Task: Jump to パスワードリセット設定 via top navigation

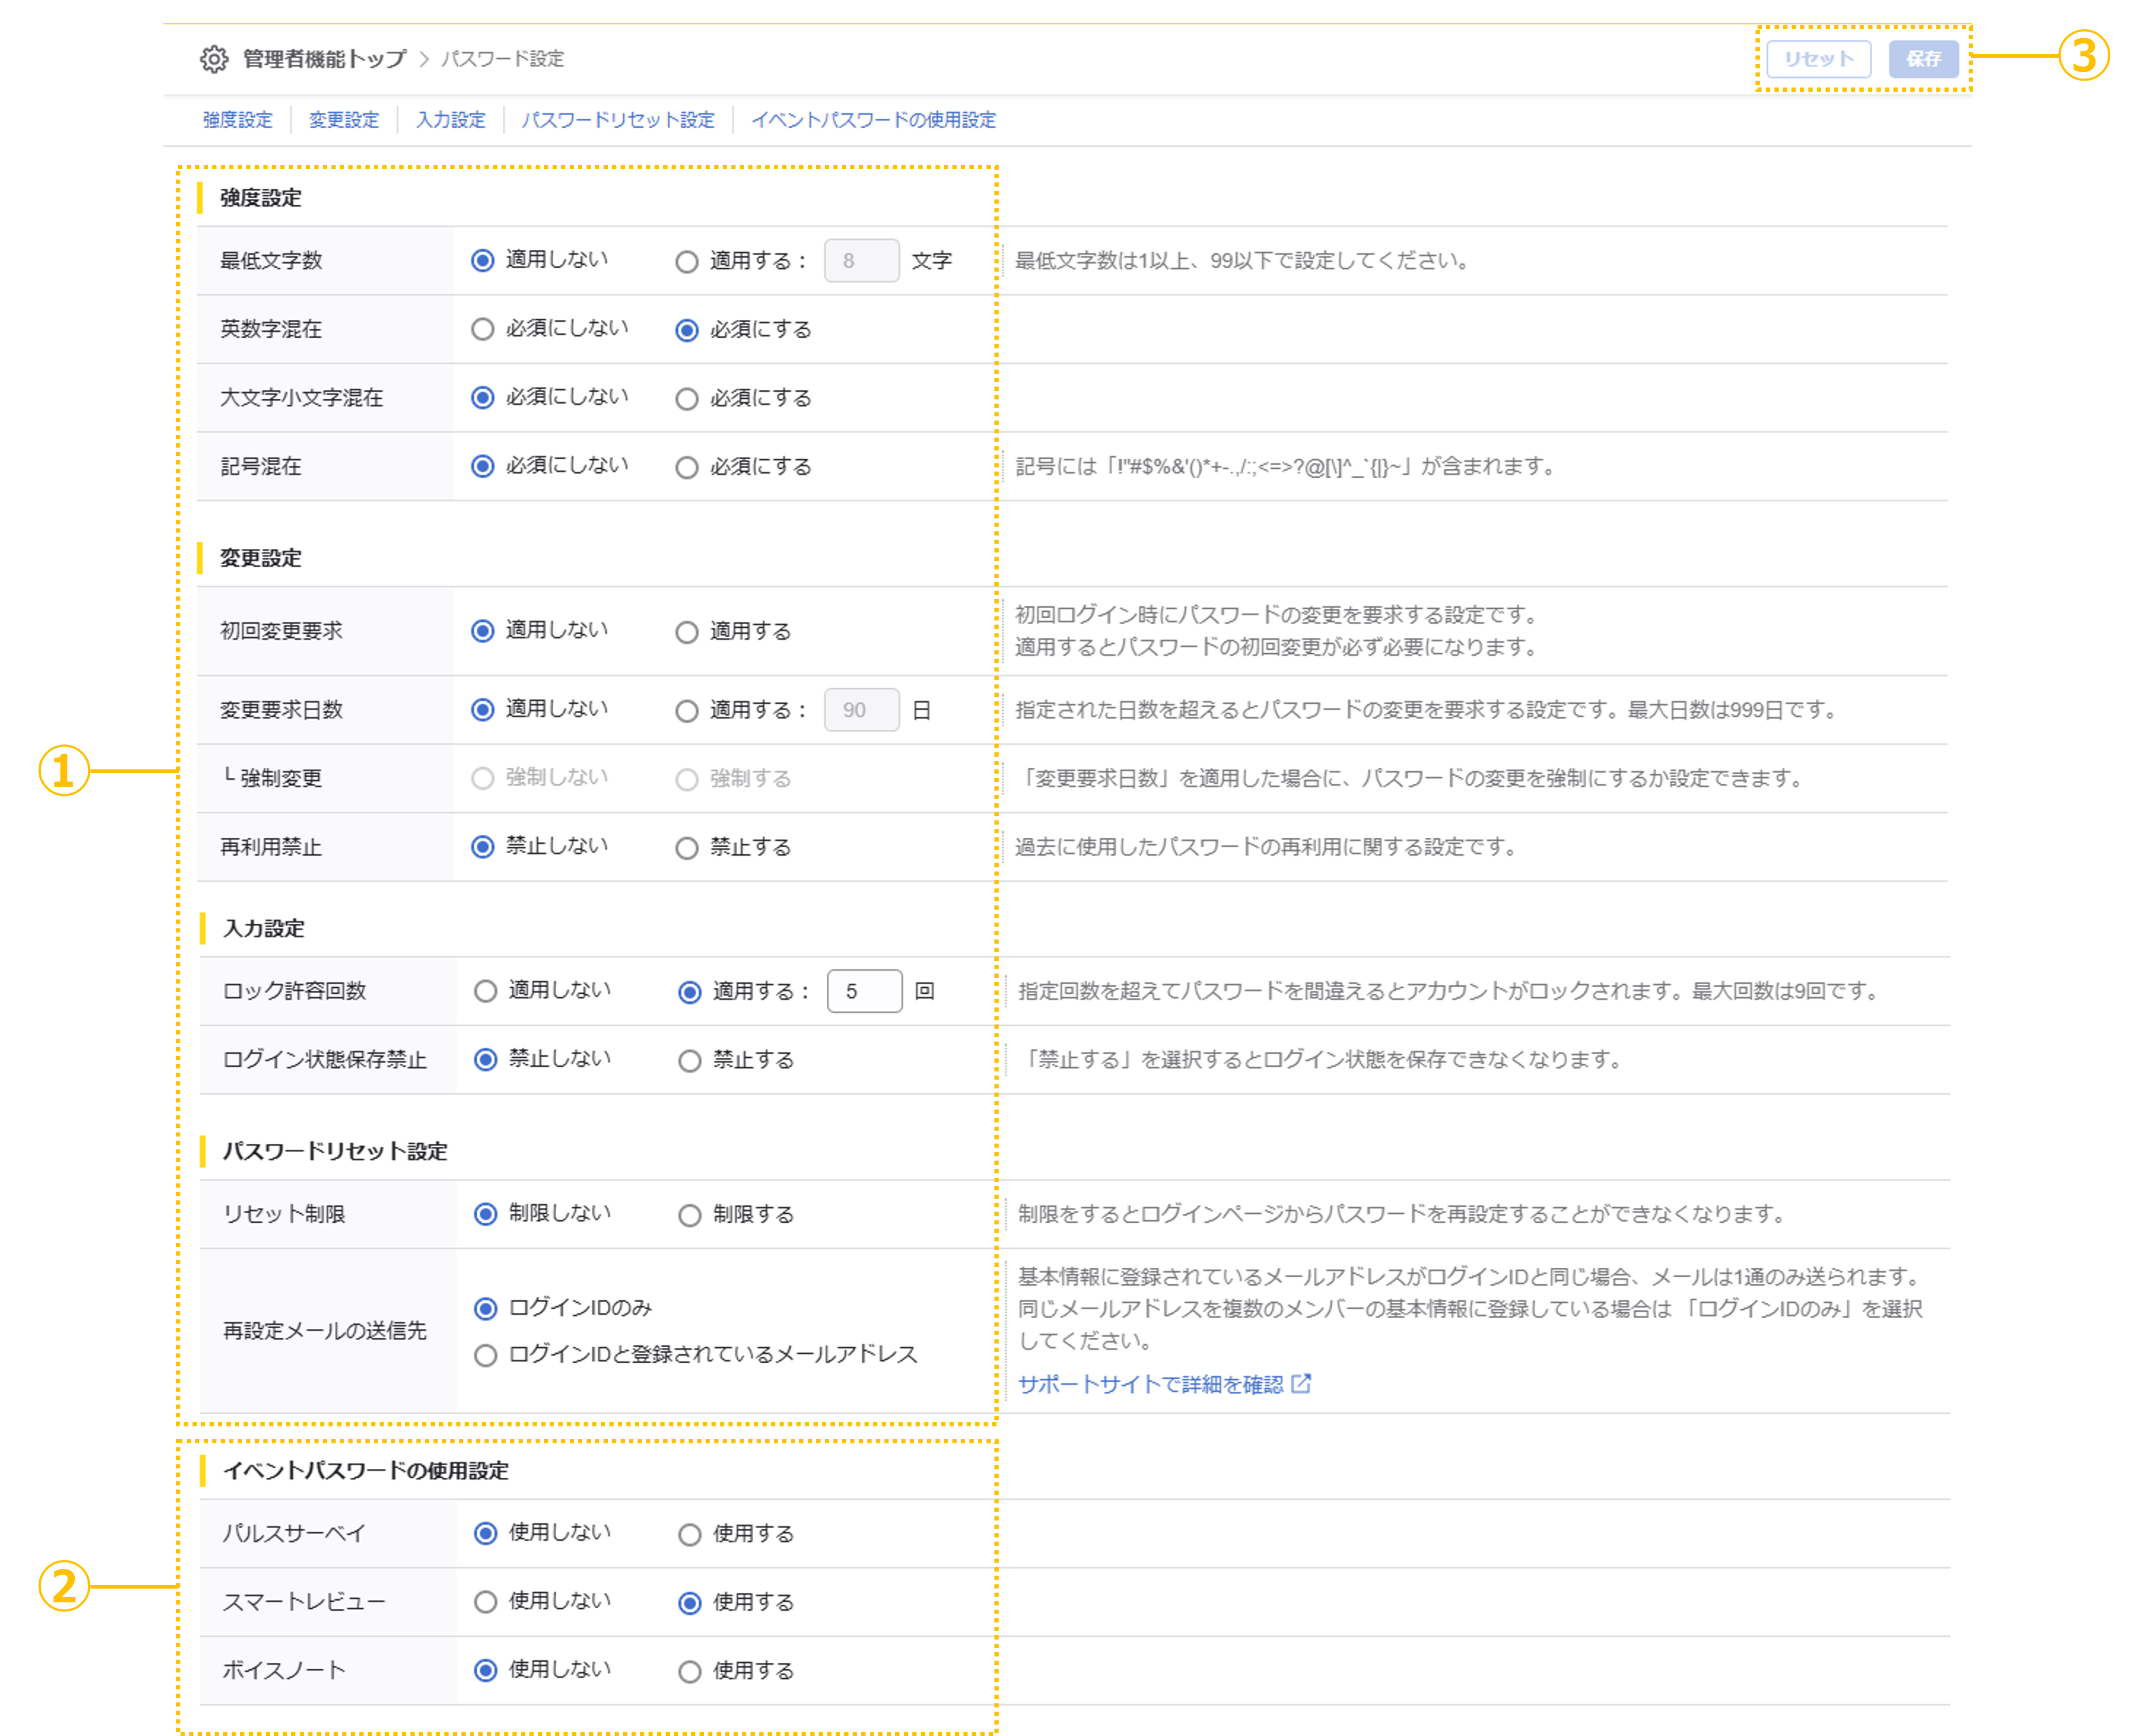Action: tap(618, 120)
